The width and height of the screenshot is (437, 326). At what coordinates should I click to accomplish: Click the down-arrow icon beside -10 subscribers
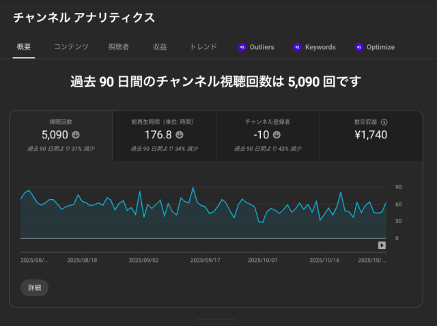pyautogui.click(x=277, y=135)
